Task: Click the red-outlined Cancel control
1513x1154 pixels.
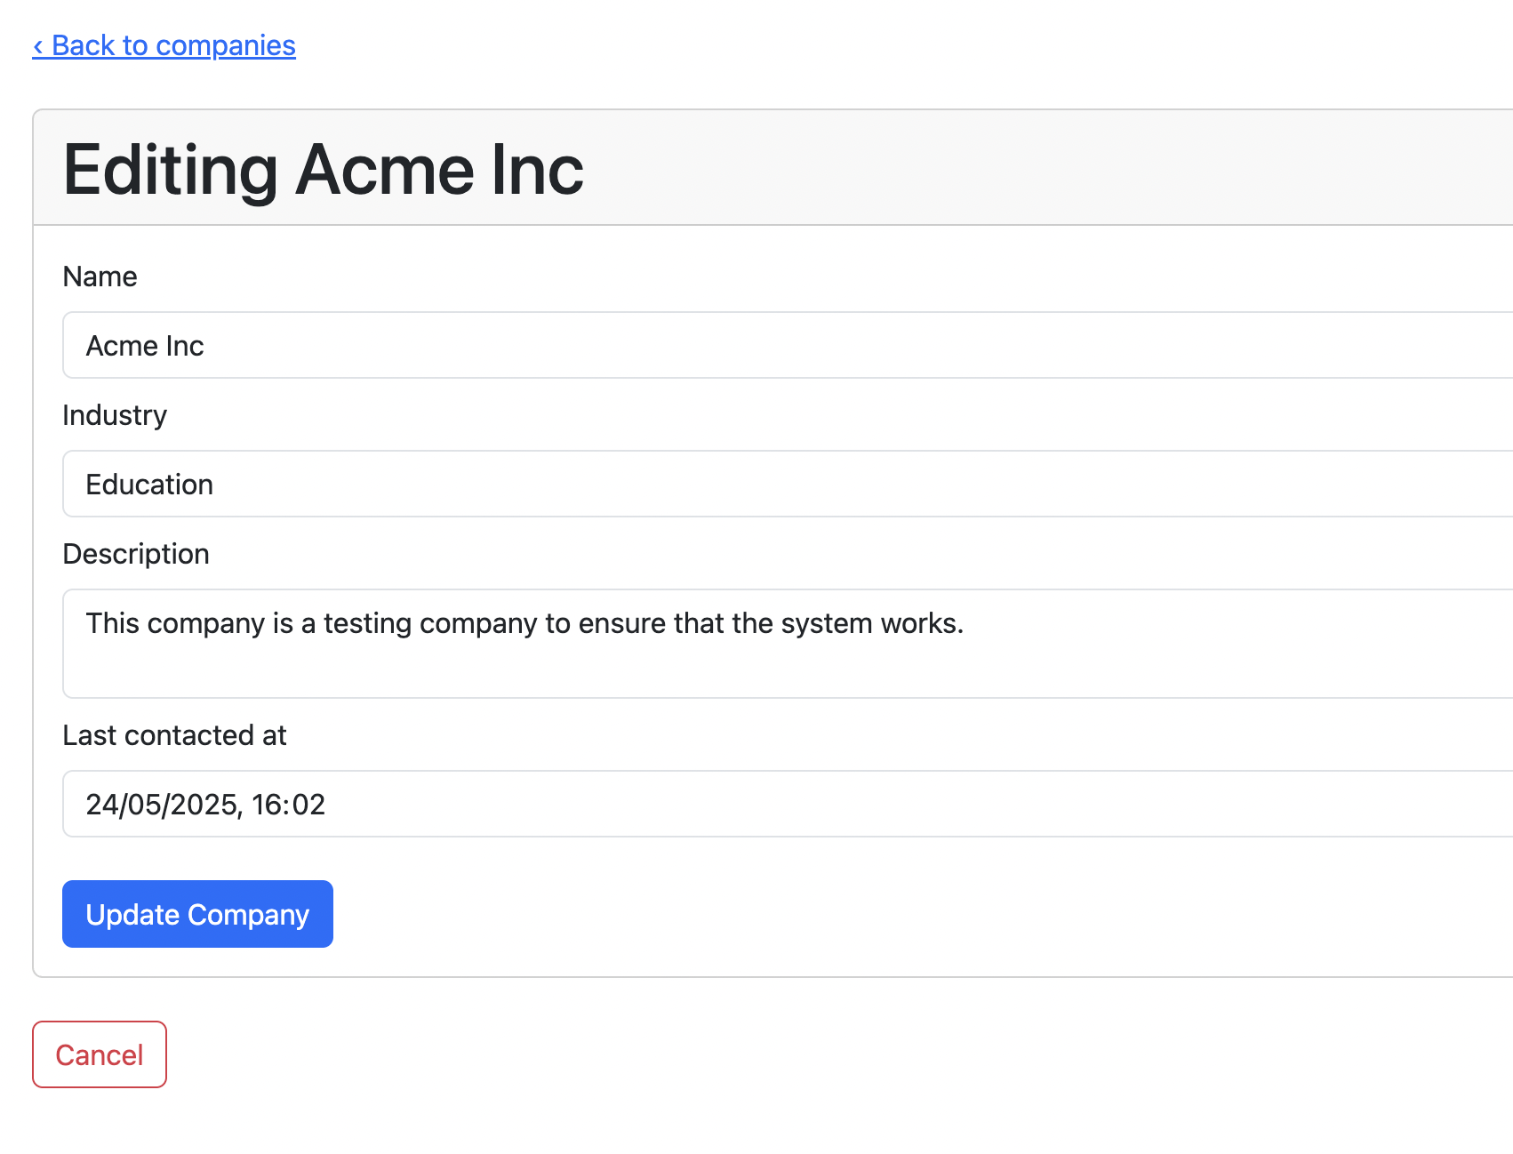Action: 99,1054
